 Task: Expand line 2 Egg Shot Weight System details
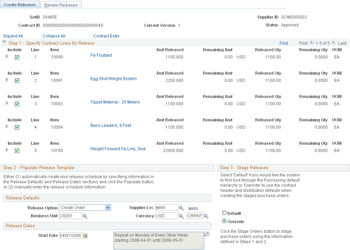(x=7, y=80)
